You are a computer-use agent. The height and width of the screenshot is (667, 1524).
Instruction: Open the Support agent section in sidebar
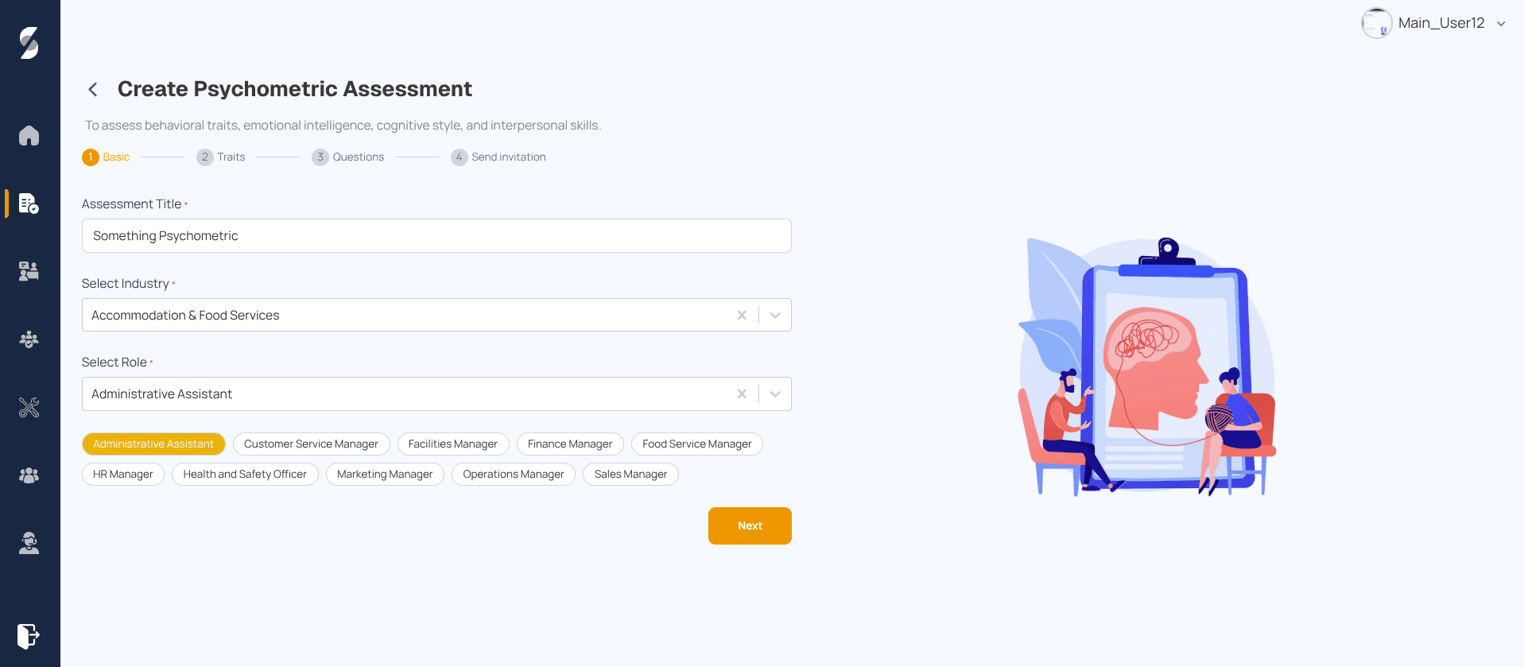click(x=29, y=543)
